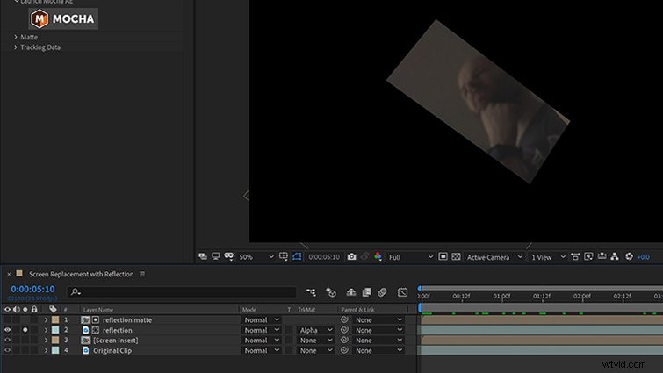
Task: Hide the reflection layer
Action: coord(7,330)
